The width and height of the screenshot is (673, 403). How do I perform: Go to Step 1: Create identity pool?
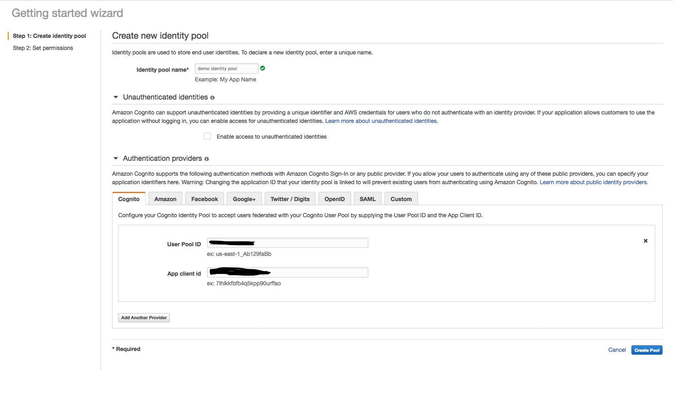coord(49,36)
